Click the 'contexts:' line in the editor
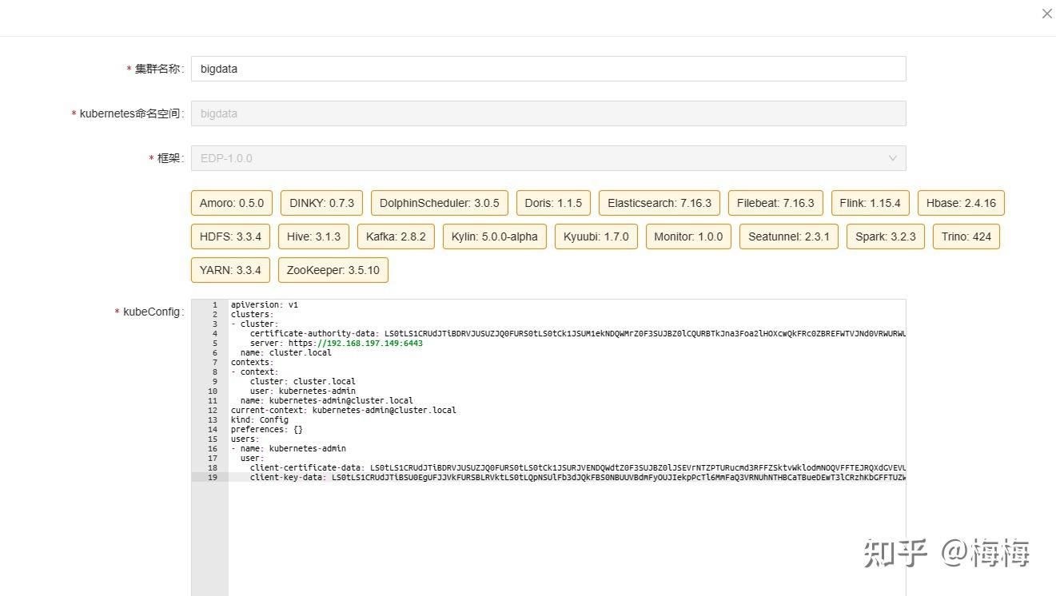1056x596 pixels. pos(252,362)
